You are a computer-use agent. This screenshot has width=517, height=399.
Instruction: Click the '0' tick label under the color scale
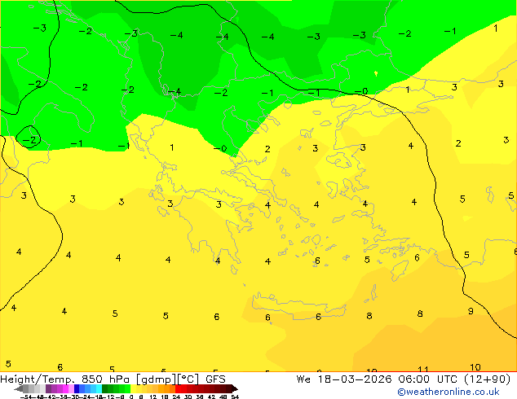(x=131, y=397)
